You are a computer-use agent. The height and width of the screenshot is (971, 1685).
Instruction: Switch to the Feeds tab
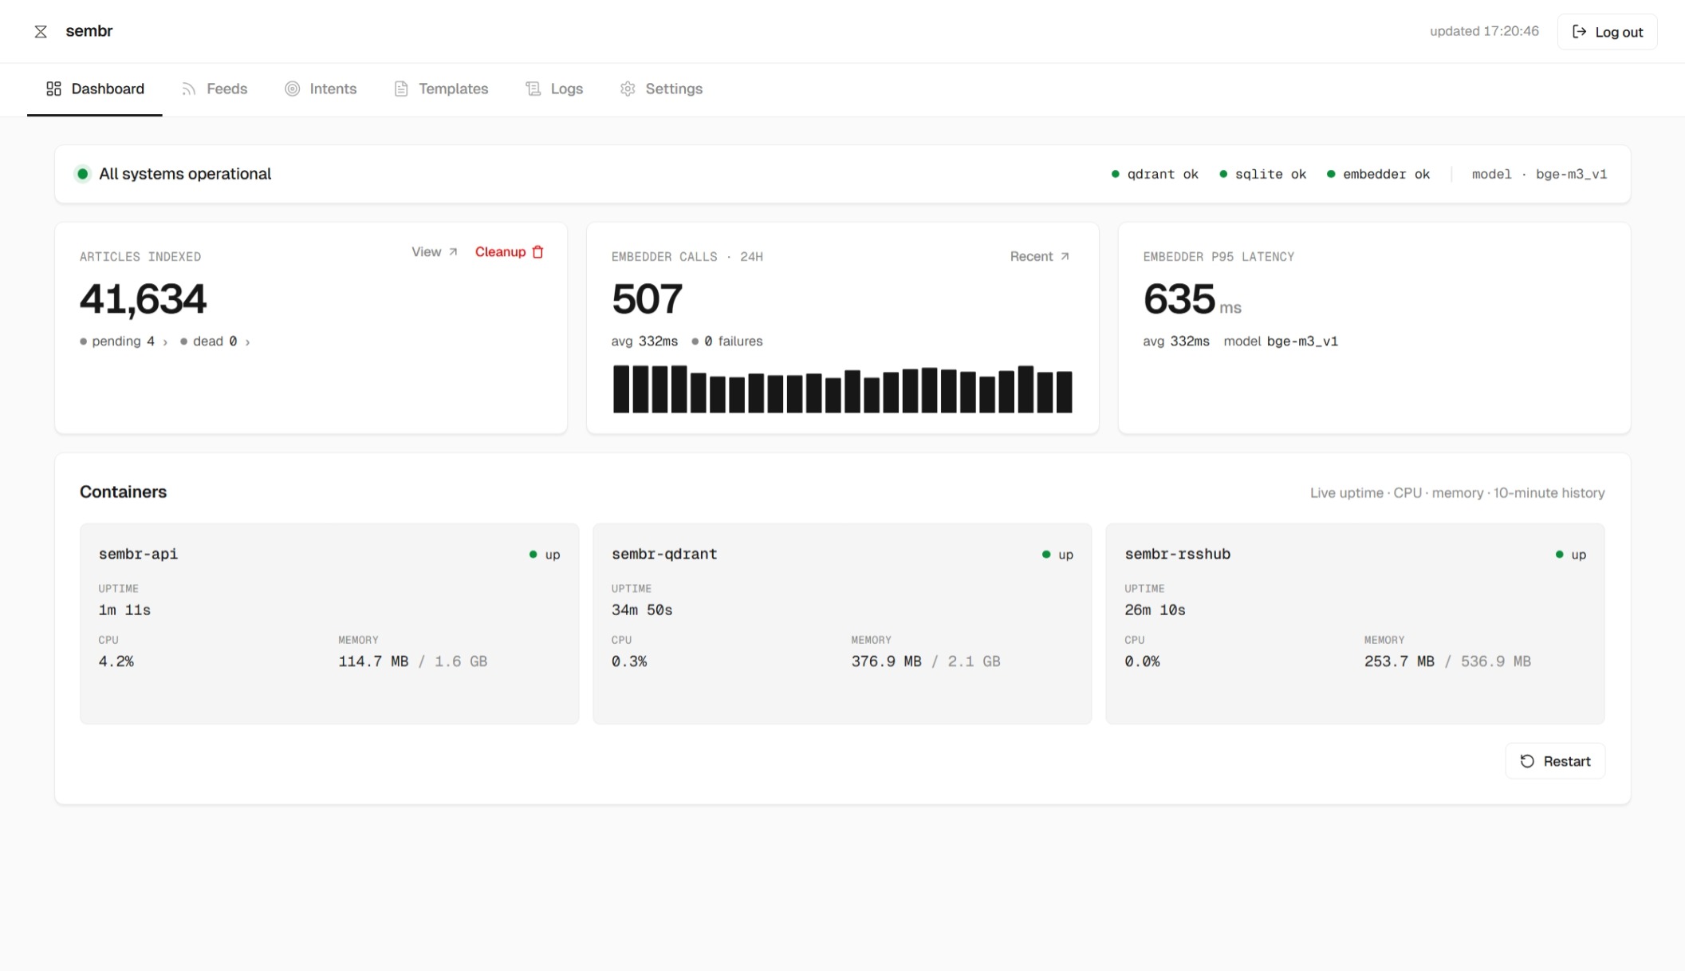pos(215,89)
